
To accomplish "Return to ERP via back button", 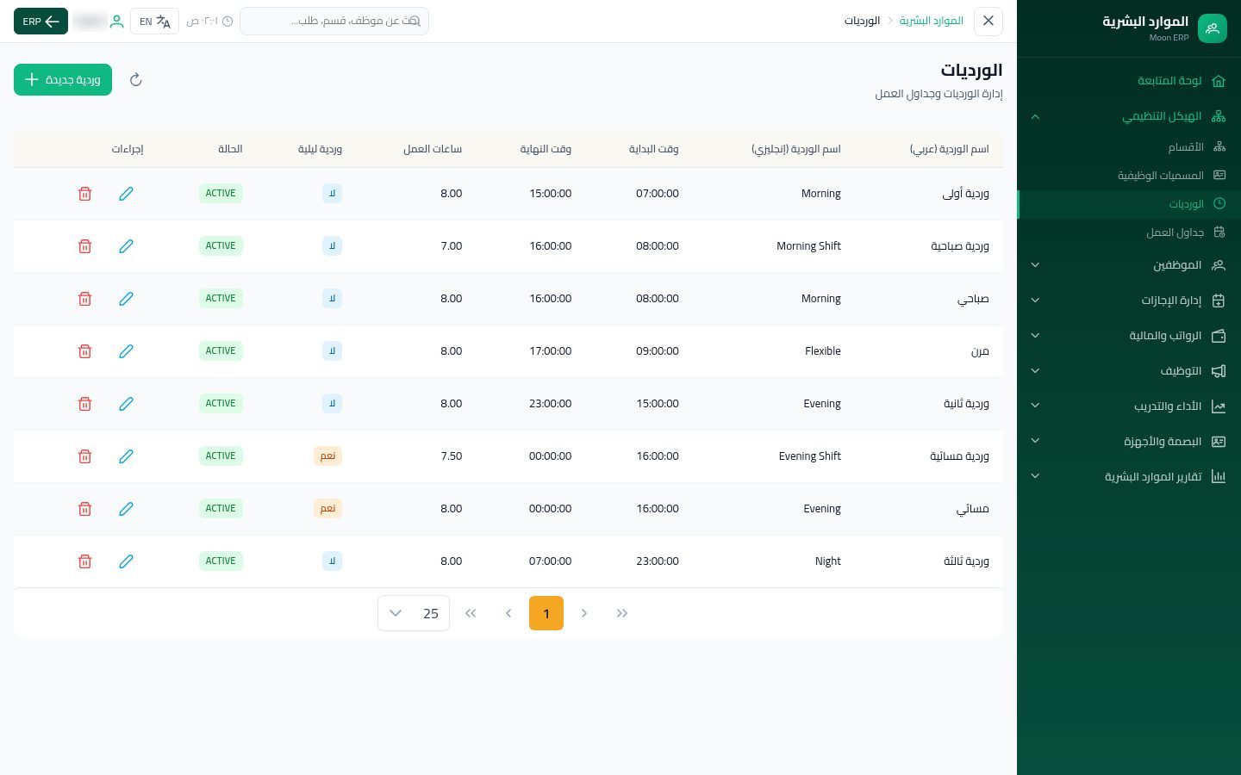I will click(x=41, y=22).
